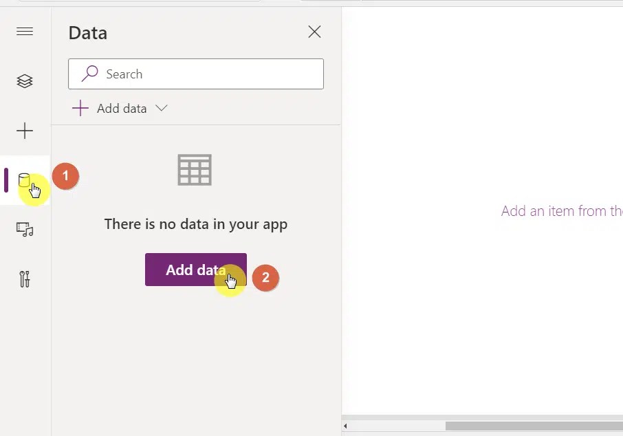
Task: Open the Advanced tools panel
Action: point(25,279)
